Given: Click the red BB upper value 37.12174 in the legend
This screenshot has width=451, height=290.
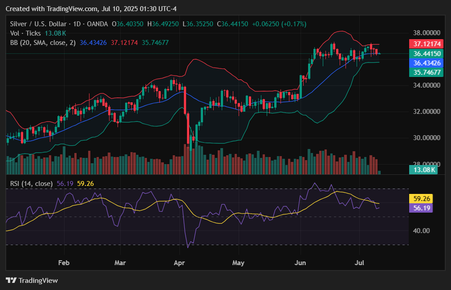Looking at the screenshot, I should pyautogui.click(x=124, y=43).
